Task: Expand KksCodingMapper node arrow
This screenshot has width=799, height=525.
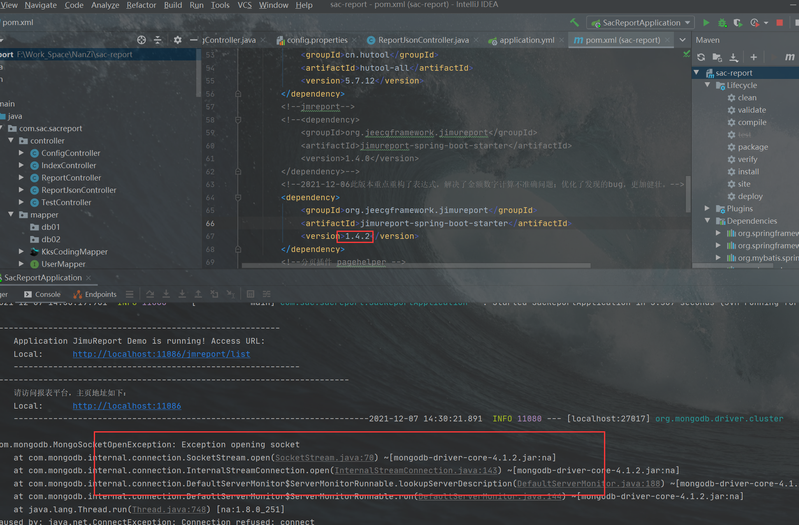Action: 21,252
